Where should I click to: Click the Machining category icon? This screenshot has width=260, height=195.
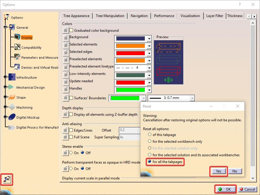click(12, 107)
